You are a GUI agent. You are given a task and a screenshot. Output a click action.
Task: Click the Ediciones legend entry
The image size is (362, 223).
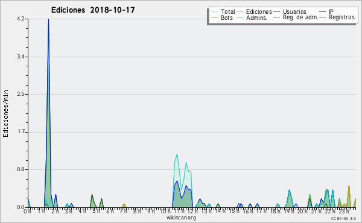click(x=255, y=11)
